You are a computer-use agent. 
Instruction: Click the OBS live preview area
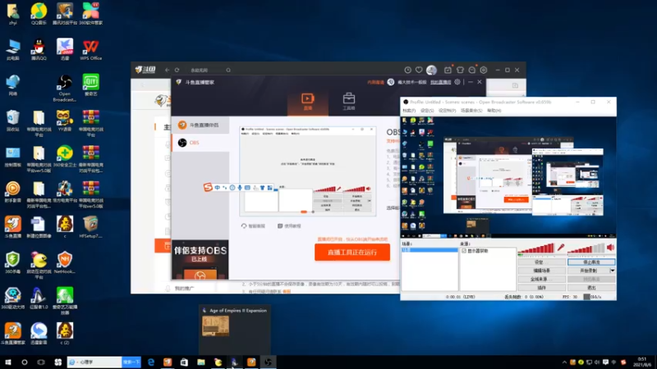tap(508, 177)
